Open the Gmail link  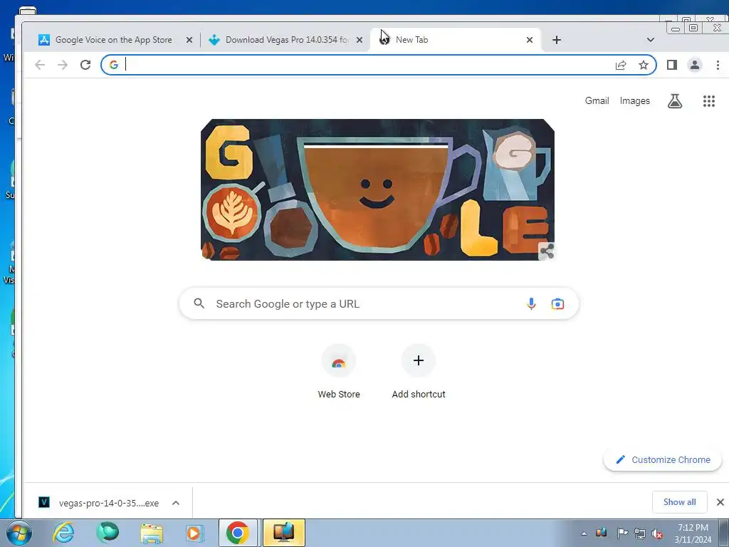(x=597, y=101)
